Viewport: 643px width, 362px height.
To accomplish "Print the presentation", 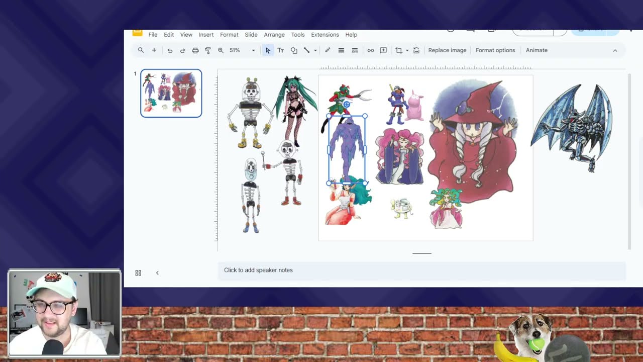I will tap(195, 50).
